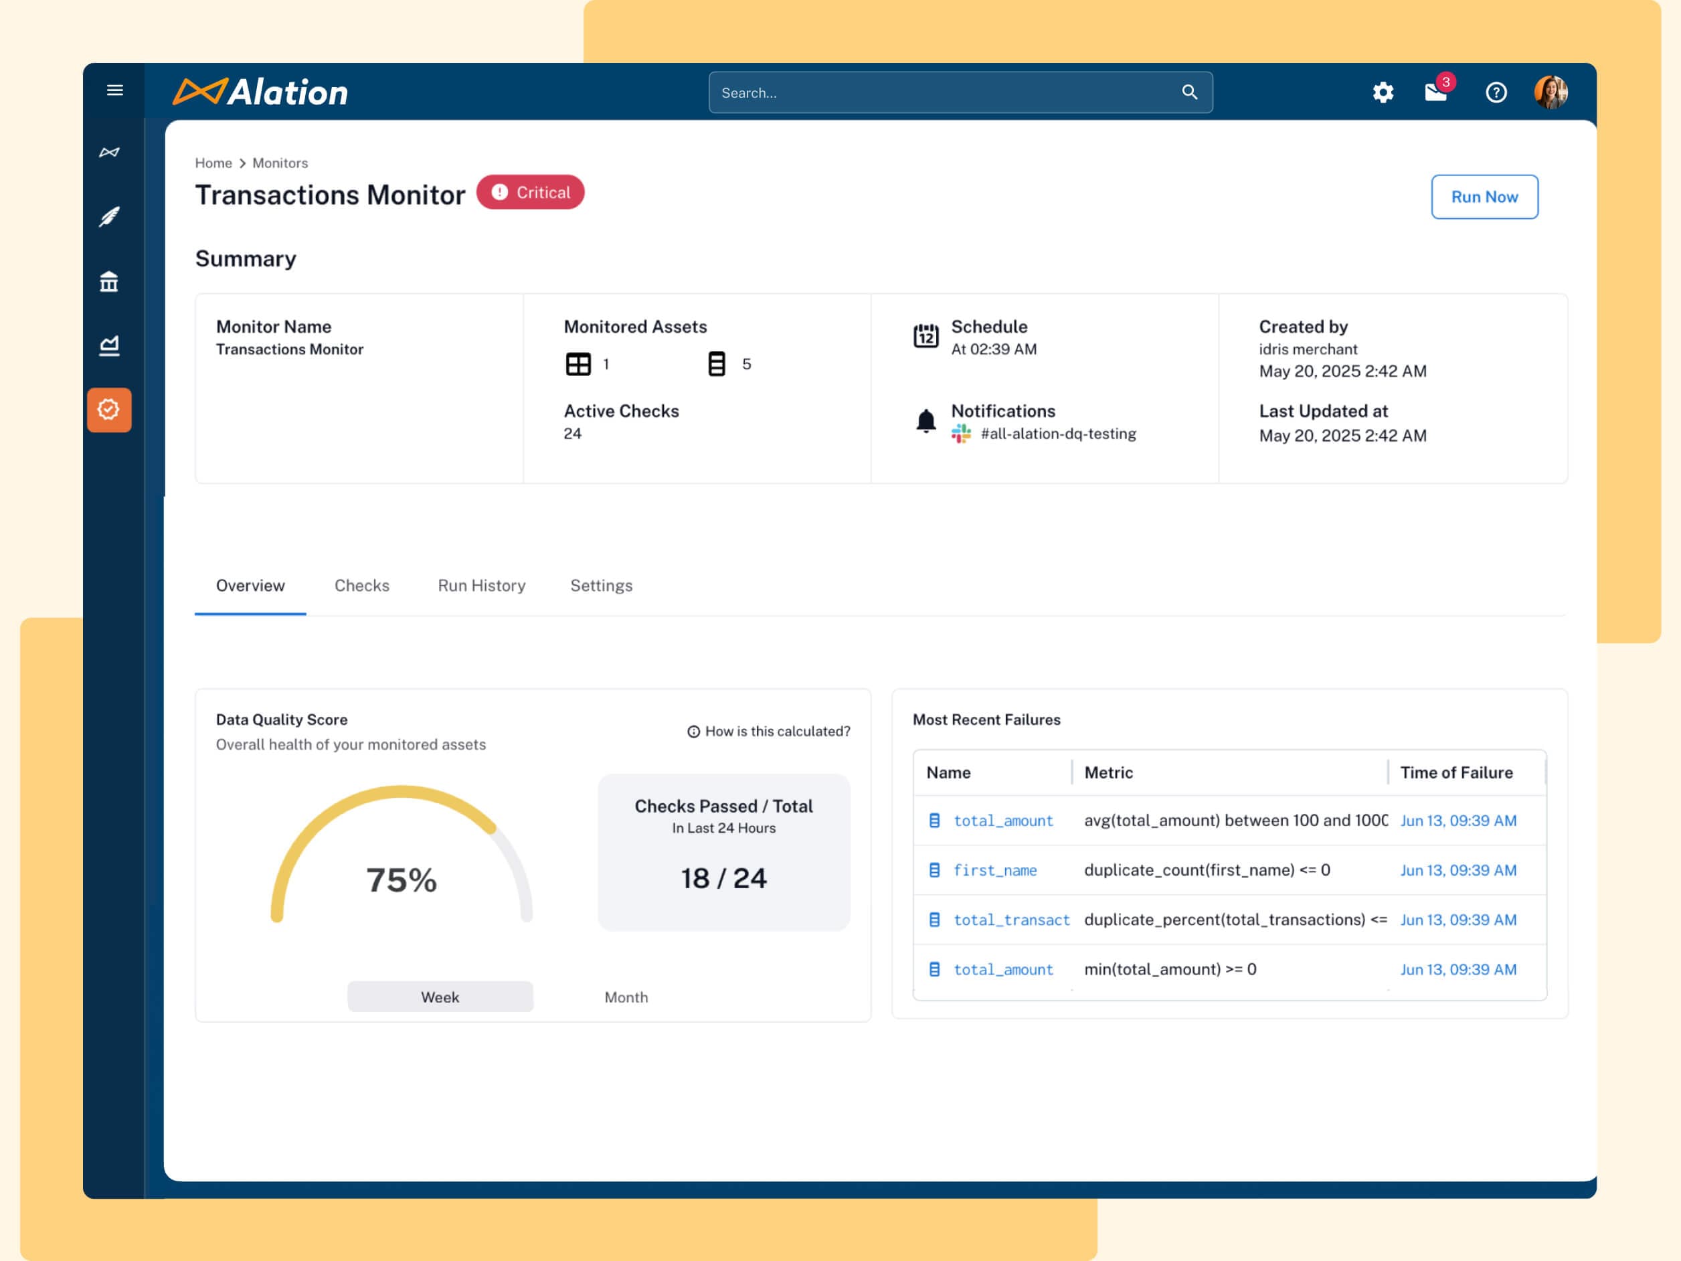Click the search bar in the header

tap(960, 92)
